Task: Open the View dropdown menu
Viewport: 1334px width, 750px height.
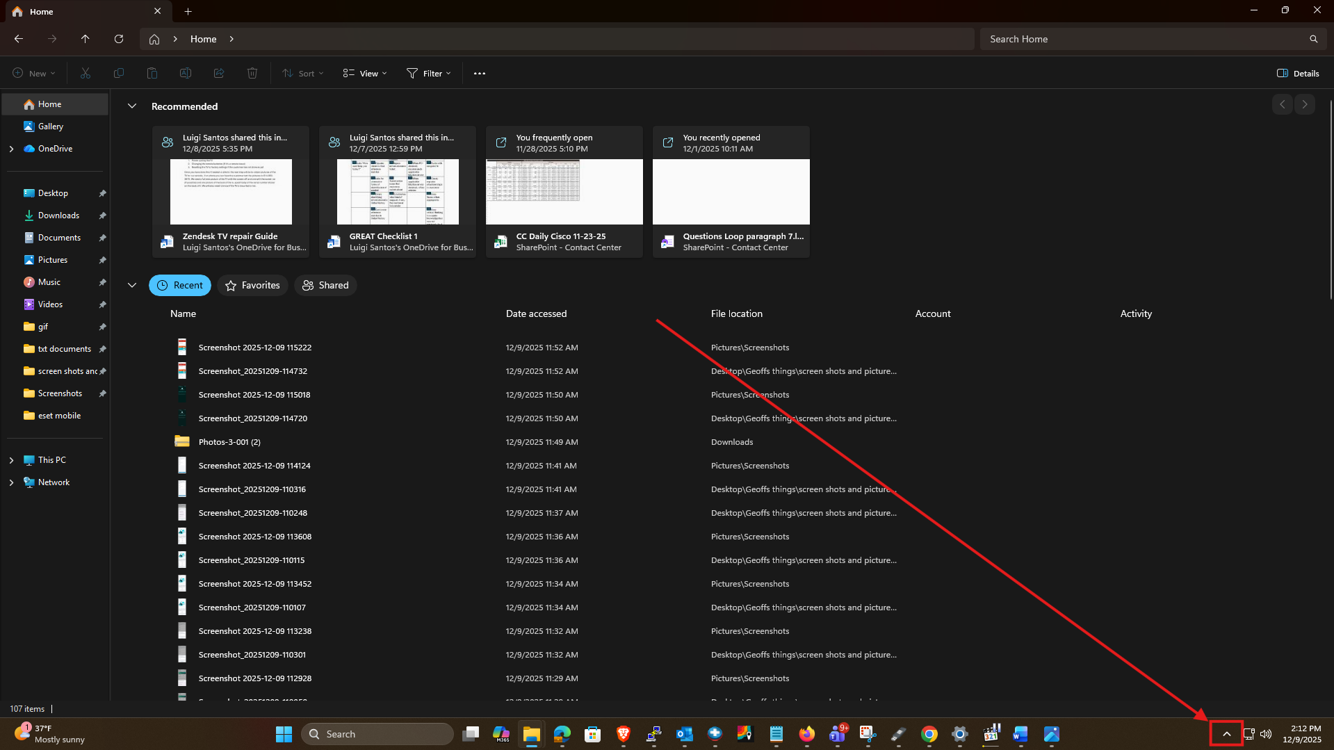Action: 365,73
